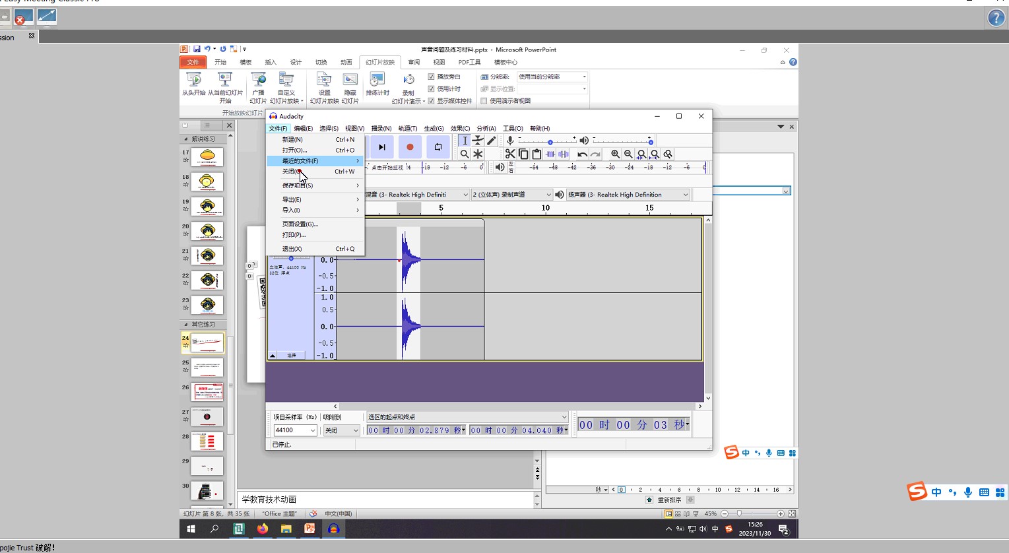Open the 选区的起点和终点 dropdown
Image resolution: width=1009 pixels, height=553 pixels.
467,417
